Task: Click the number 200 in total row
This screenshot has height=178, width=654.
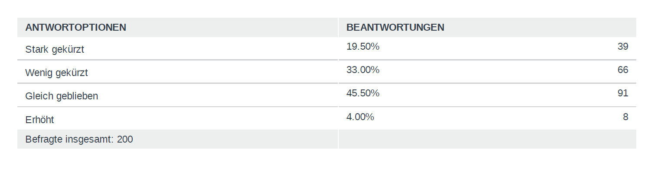Action: [x=125, y=140]
